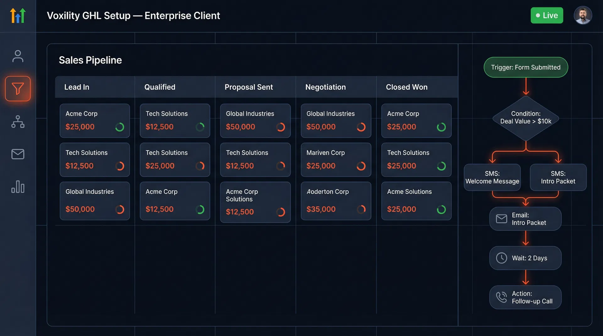The image size is (603, 336).
Task: Select the SMS: Welcome Message node
Action: pyautogui.click(x=492, y=177)
